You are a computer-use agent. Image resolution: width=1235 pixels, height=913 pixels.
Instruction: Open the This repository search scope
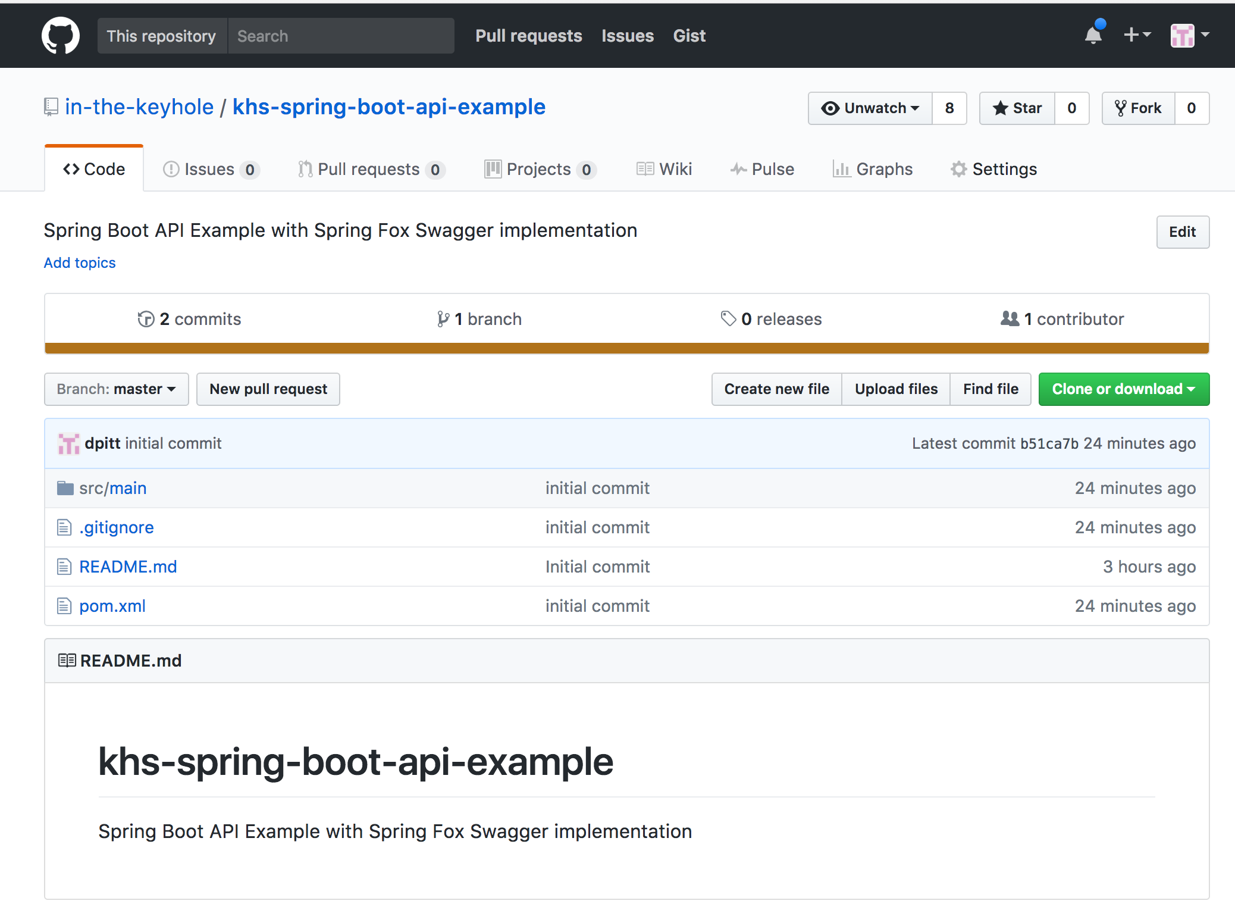coord(162,36)
